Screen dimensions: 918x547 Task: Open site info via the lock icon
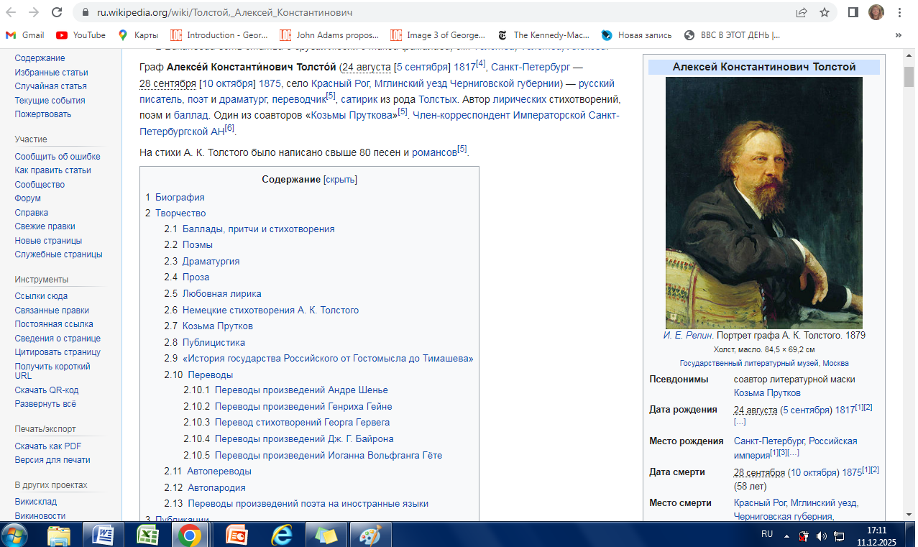86,12
